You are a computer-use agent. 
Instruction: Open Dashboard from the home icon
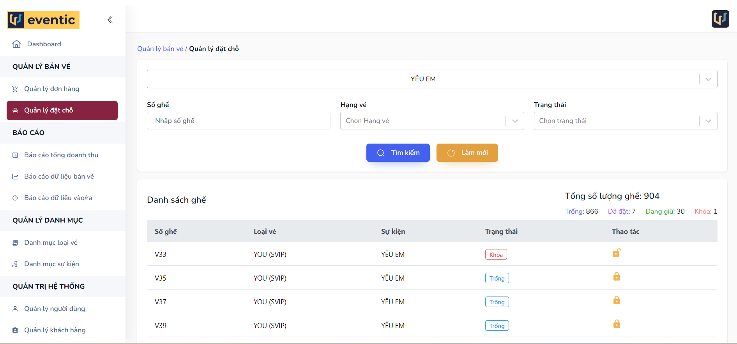[17, 44]
